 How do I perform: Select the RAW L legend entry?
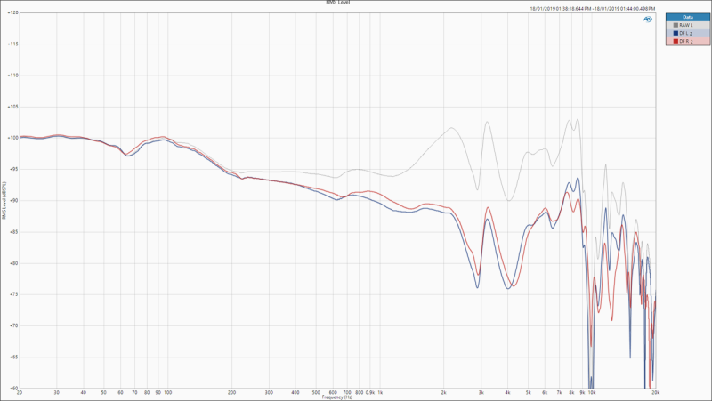[x=687, y=26]
